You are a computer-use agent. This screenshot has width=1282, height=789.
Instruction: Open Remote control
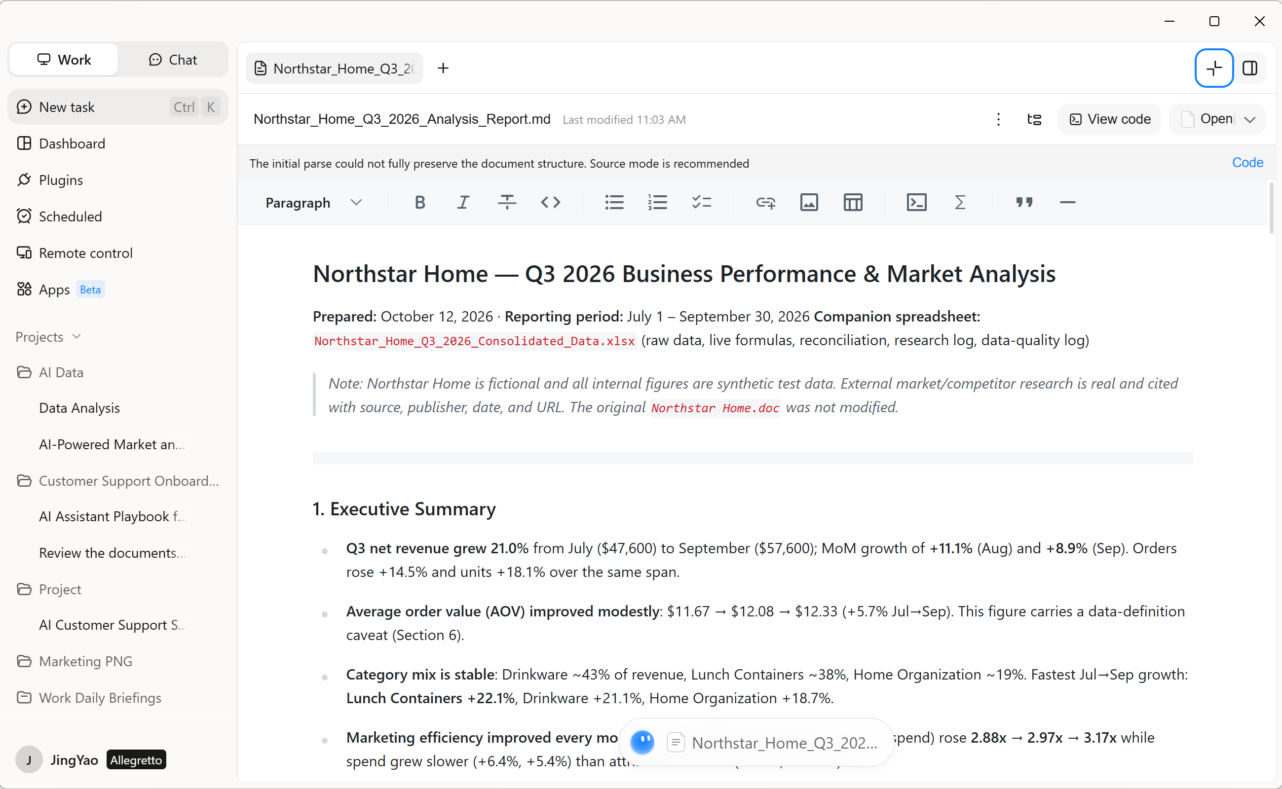[118, 253]
